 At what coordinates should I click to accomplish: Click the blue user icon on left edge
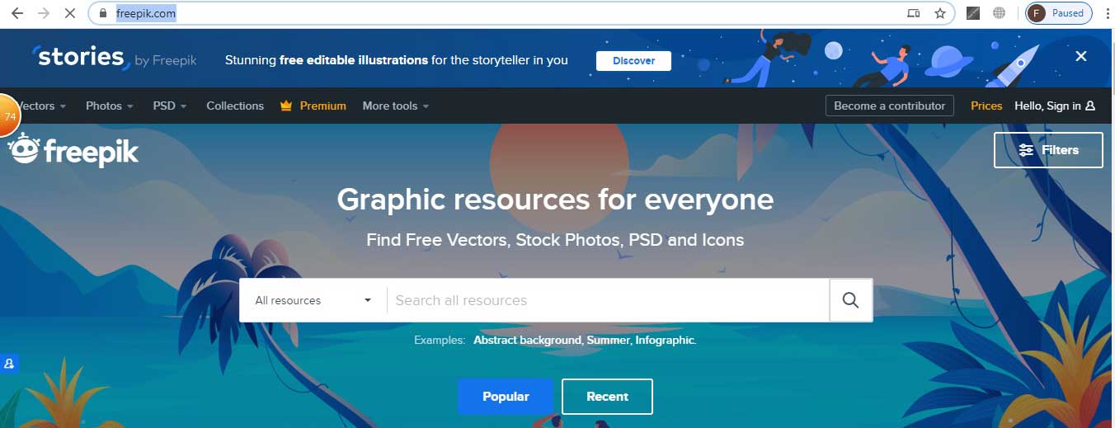coord(8,363)
